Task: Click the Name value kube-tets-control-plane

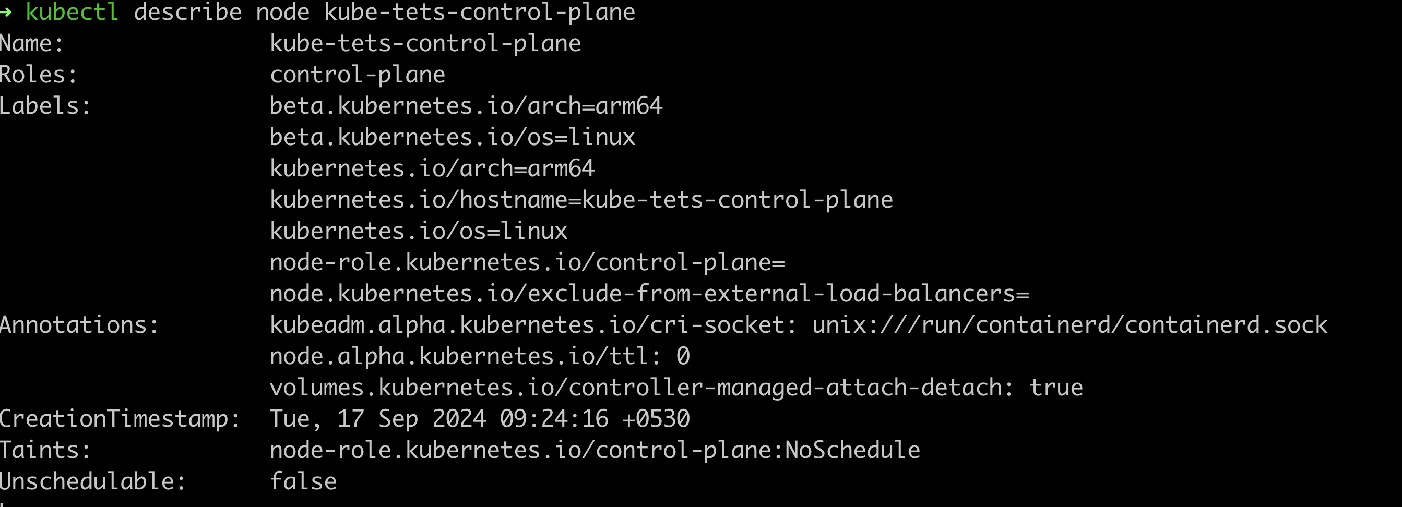Action: click(425, 43)
